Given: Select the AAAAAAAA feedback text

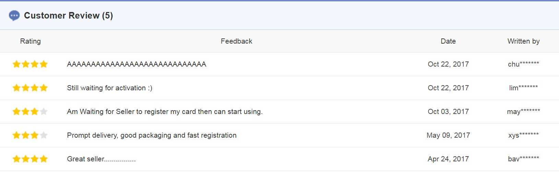Looking at the screenshot, I should coord(136,64).
